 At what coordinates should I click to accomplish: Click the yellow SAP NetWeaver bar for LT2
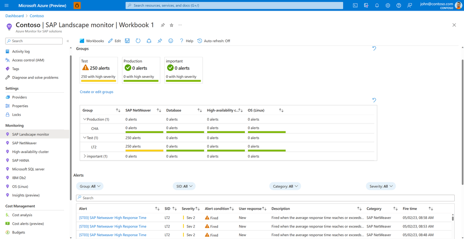(144, 150)
